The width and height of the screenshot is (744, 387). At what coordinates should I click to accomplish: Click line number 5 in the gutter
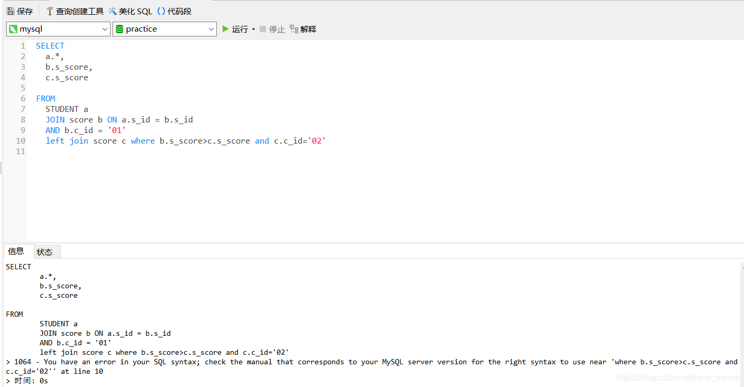coord(23,88)
